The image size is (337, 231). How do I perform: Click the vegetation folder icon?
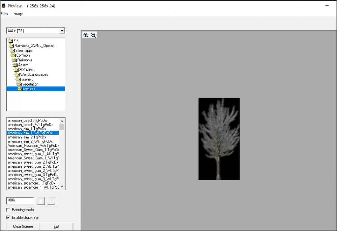(x=19, y=84)
